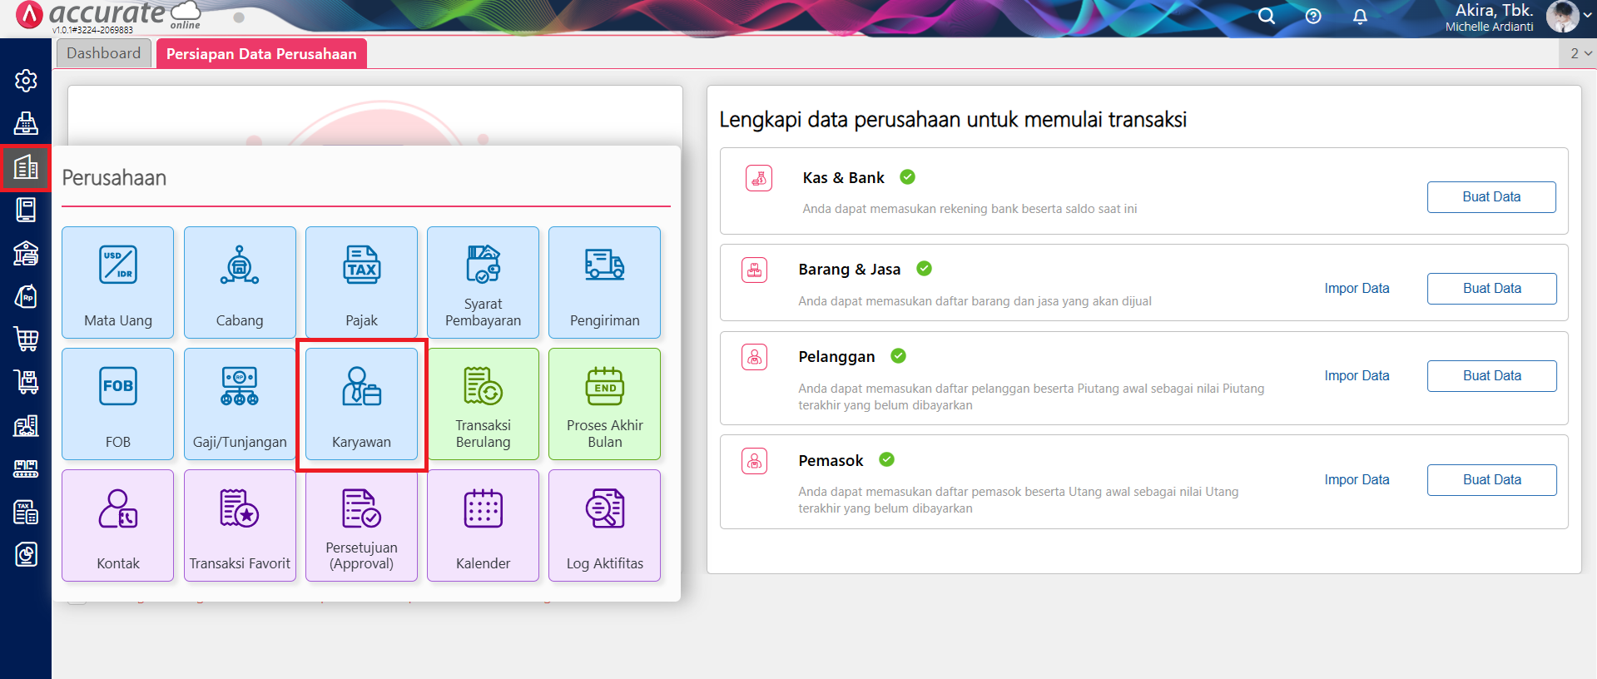
Task: Expand the user profile dropdown arrow
Action: click(x=1587, y=15)
